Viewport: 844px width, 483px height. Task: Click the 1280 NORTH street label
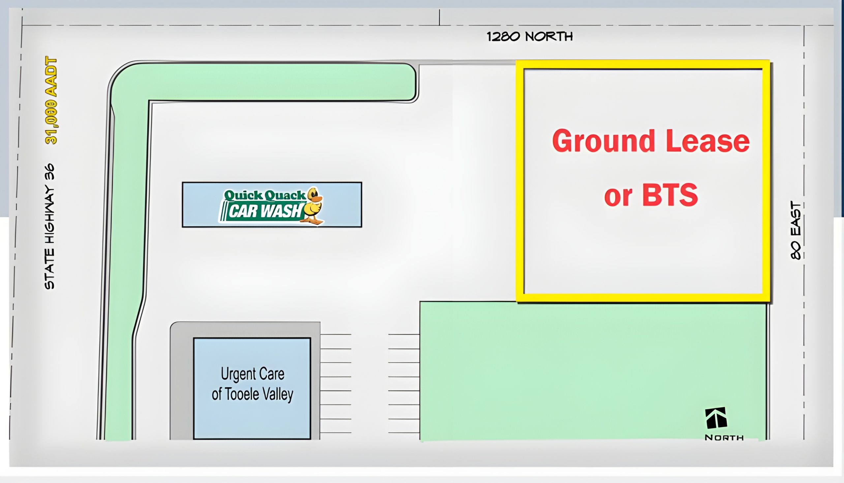[529, 37]
